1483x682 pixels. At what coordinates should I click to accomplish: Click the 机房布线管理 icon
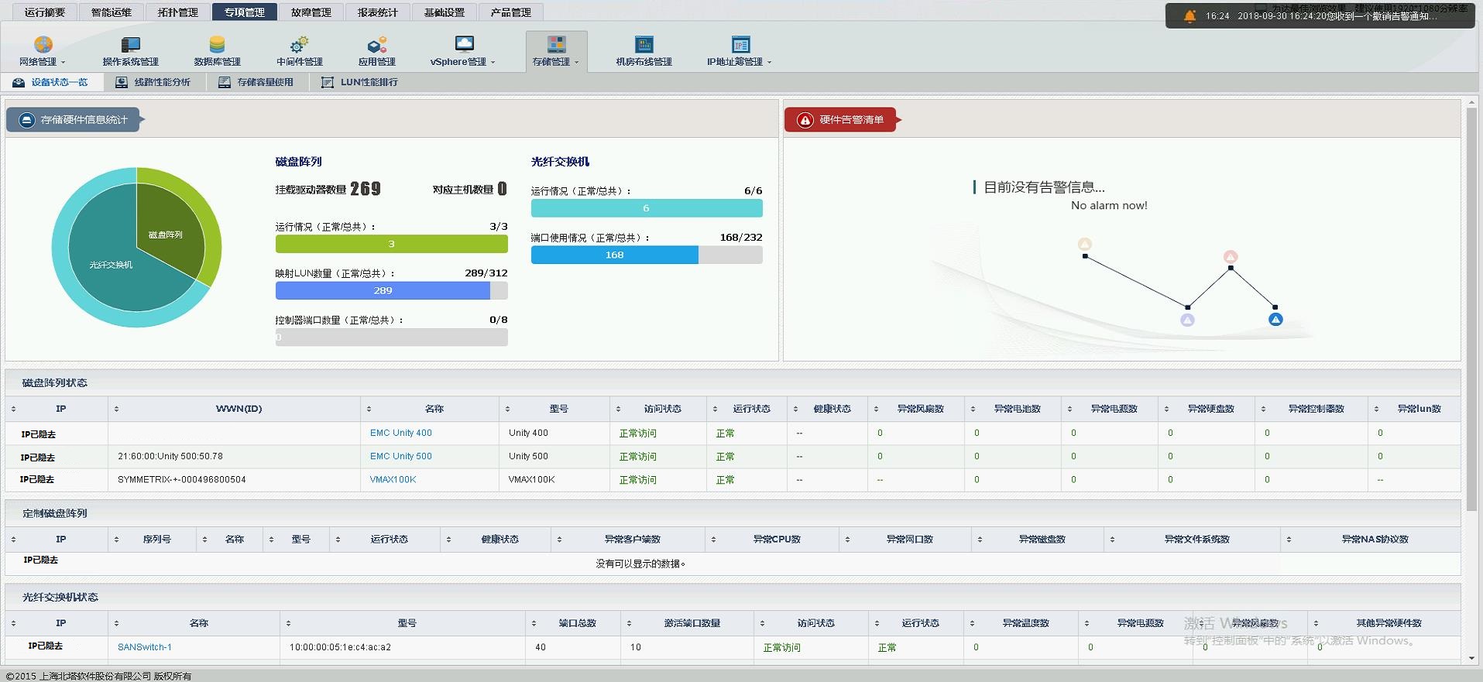(x=644, y=44)
